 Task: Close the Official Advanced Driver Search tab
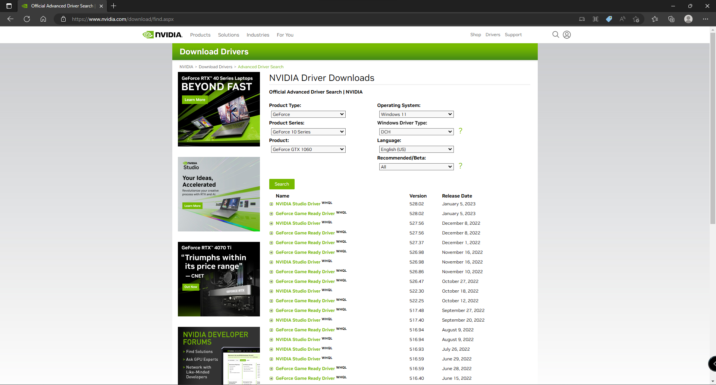tap(101, 6)
